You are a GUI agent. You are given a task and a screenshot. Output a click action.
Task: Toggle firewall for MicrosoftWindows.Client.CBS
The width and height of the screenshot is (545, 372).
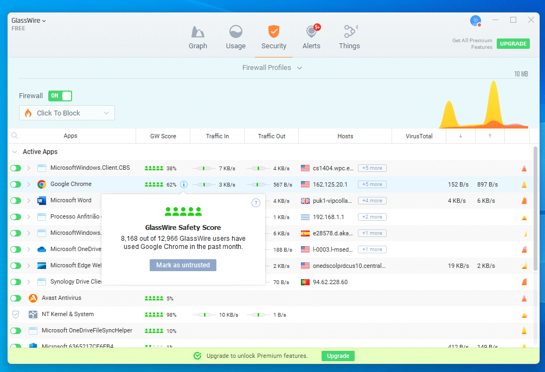click(x=16, y=168)
